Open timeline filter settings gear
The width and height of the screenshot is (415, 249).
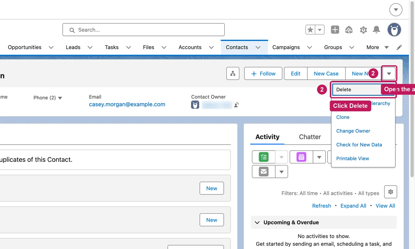pos(390,192)
